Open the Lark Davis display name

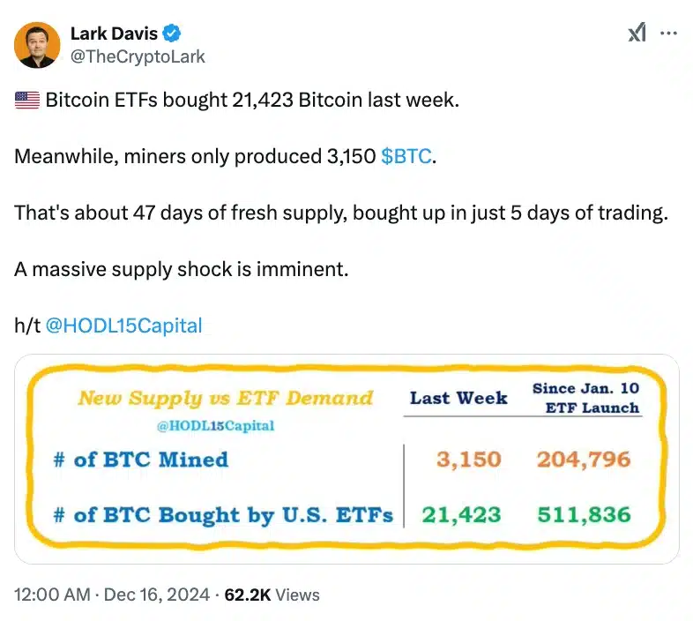point(114,34)
